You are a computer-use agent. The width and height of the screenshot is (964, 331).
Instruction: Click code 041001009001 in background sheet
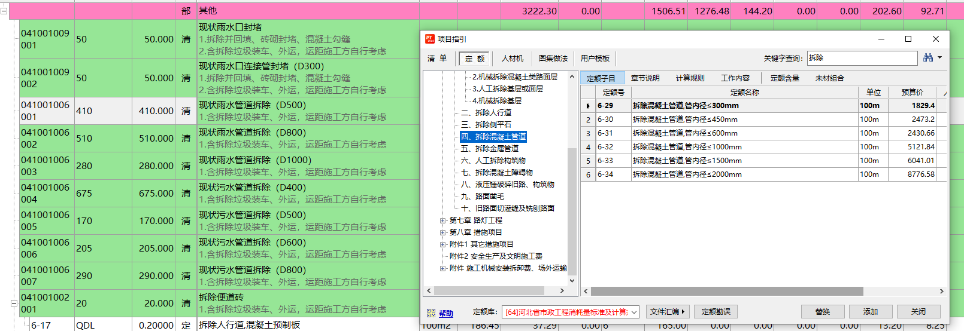click(x=46, y=39)
